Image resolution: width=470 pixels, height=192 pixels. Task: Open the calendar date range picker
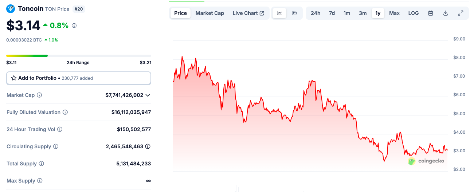point(431,13)
